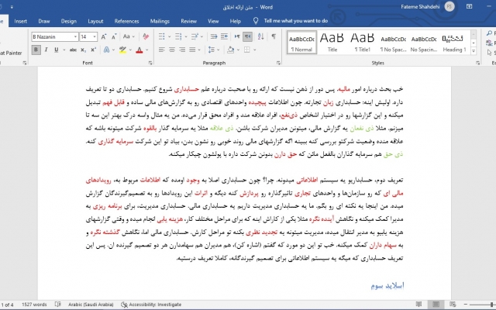Expand Styles gallery More arrow

(x=474, y=51)
